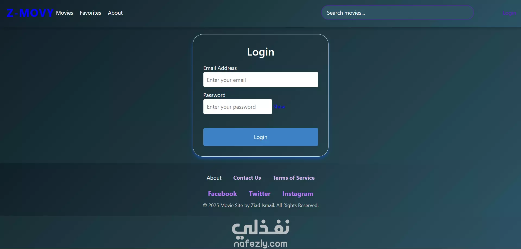Focus the Email Address input

(261, 79)
